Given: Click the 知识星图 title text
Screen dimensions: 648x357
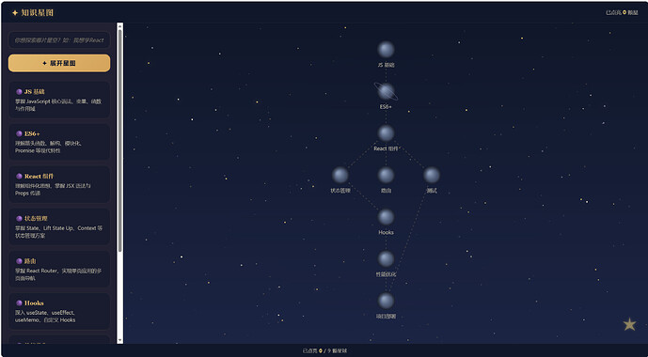Looking at the screenshot, I should pyautogui.click(x=38, y=13).
